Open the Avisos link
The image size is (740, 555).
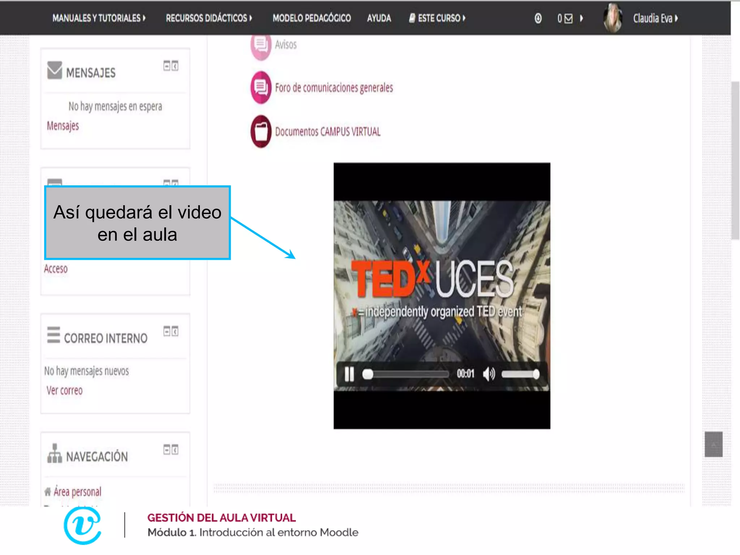click(x=286, y=45)
